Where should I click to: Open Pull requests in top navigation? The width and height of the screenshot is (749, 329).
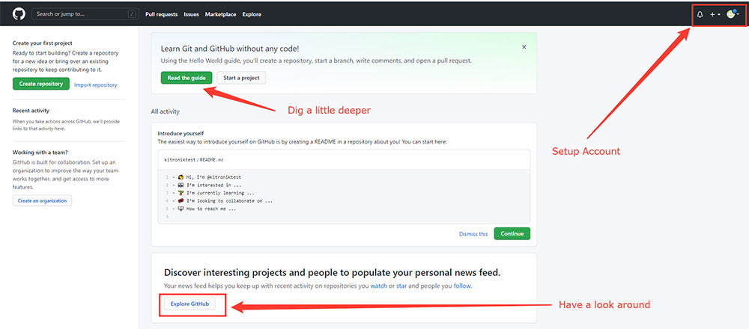pyautogui.click(x=162, y=14)
